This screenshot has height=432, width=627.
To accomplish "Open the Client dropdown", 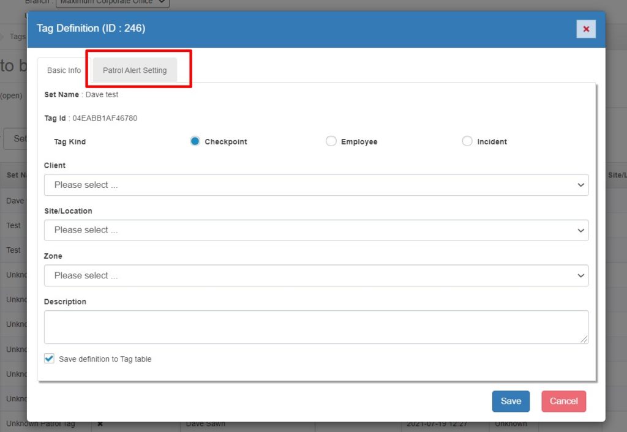I will coord(316,185).
